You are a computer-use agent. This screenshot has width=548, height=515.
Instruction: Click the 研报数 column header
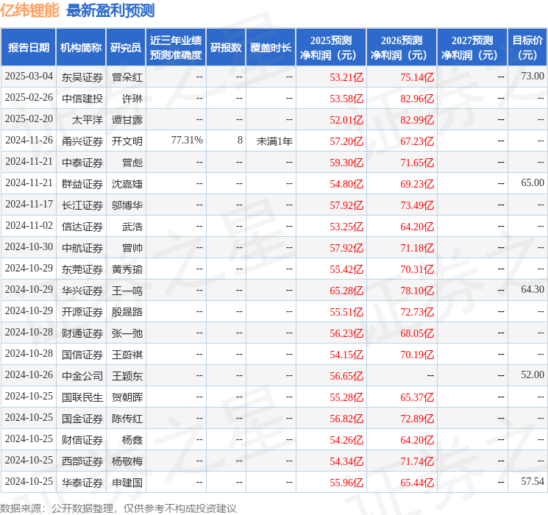pyautogui.click(x=226, y=48)
